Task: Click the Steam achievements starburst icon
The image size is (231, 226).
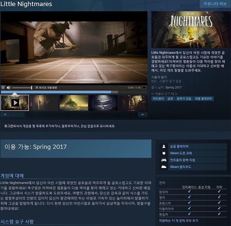Action: click(164, 153)
